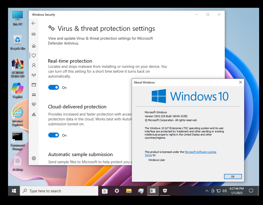Screen dimensions: 263x205
Task: Select the Copilot desktop shortcut
Action: click(x=18, y=90)
